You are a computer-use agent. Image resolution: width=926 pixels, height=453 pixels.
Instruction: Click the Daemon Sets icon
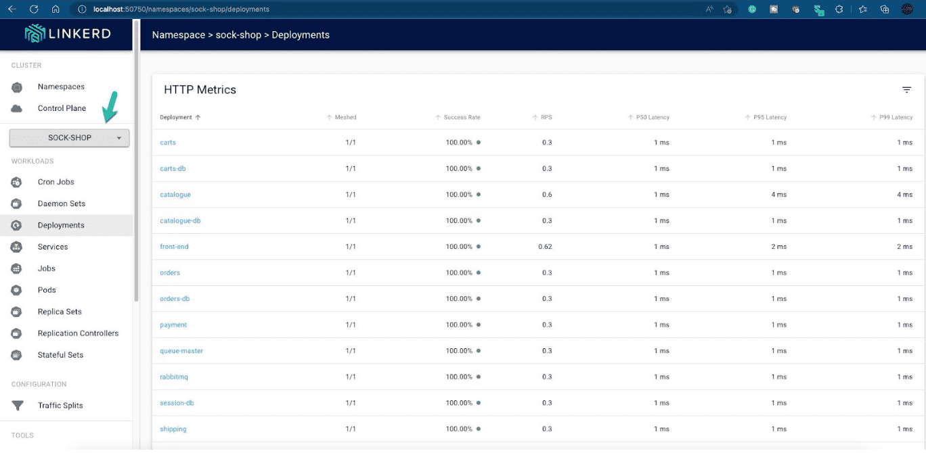17,204
